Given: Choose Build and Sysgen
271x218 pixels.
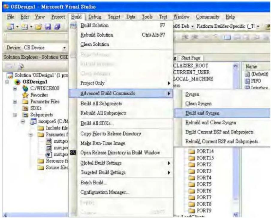Looking at the screenshot, I should 222,113.
